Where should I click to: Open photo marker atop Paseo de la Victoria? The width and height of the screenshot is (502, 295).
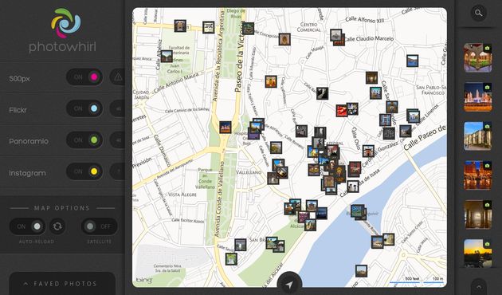(248, 29)
